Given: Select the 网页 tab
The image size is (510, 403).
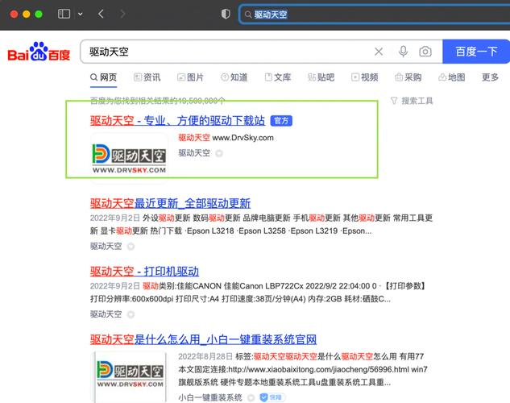Looking at the screenshot, I should (x=103, y=77).
